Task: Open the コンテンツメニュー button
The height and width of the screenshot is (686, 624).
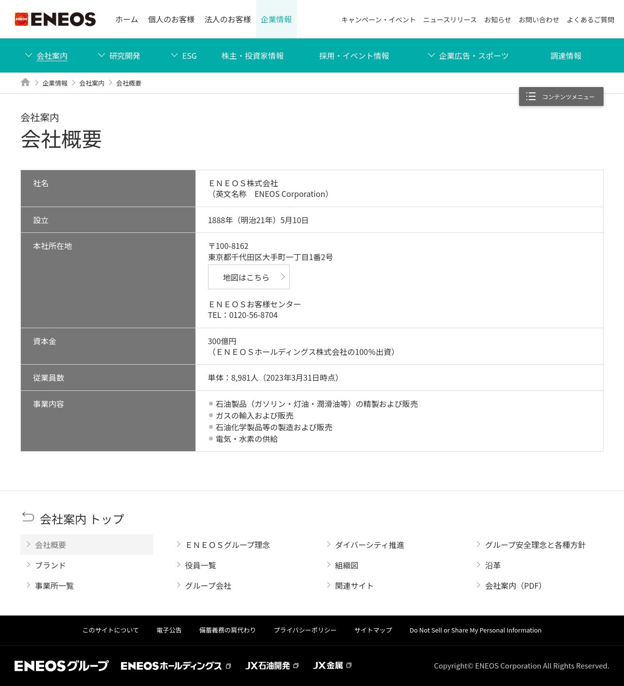Action: click(561, 96)
